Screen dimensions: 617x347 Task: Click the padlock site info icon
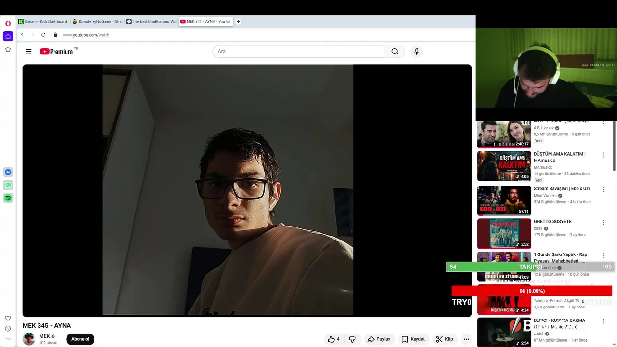click(x=55, y=35)
